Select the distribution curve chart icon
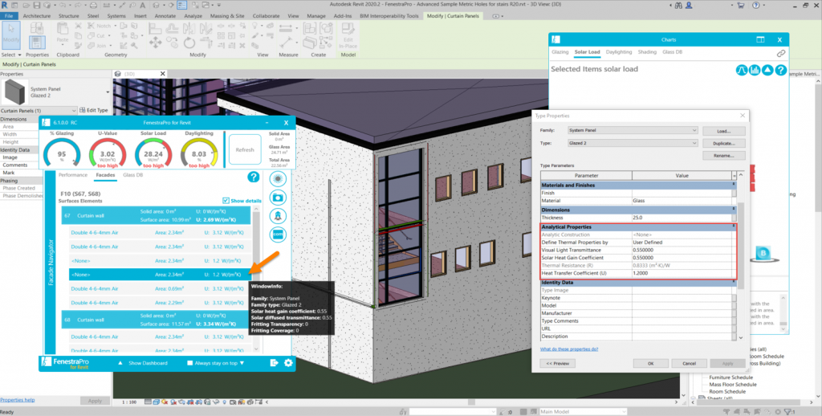This screenshot has width=822, height=416. tap(741, 70)
